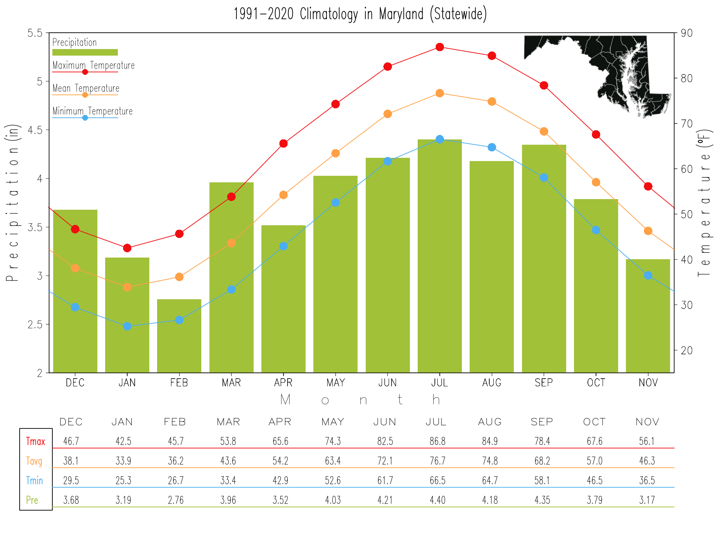
Task: Click the November orange mean temperature point
Action: coord(648,231)
